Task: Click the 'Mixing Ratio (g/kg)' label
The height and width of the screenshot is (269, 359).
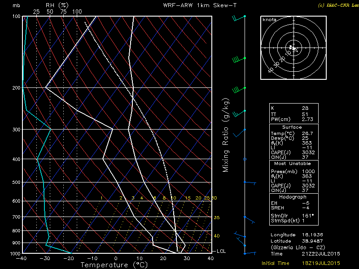Action: 226,135
